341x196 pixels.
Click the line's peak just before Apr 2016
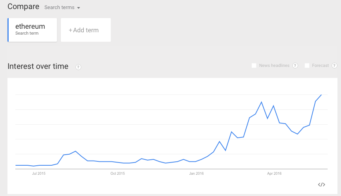261,102
